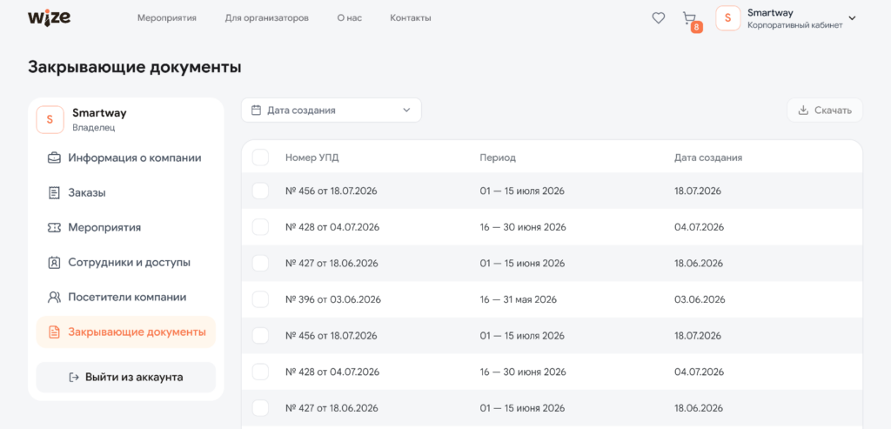This screenshot has height=429, width=891.
Task: Open Сотрудники и доступы via badge icon
Action: click(54, 263)
